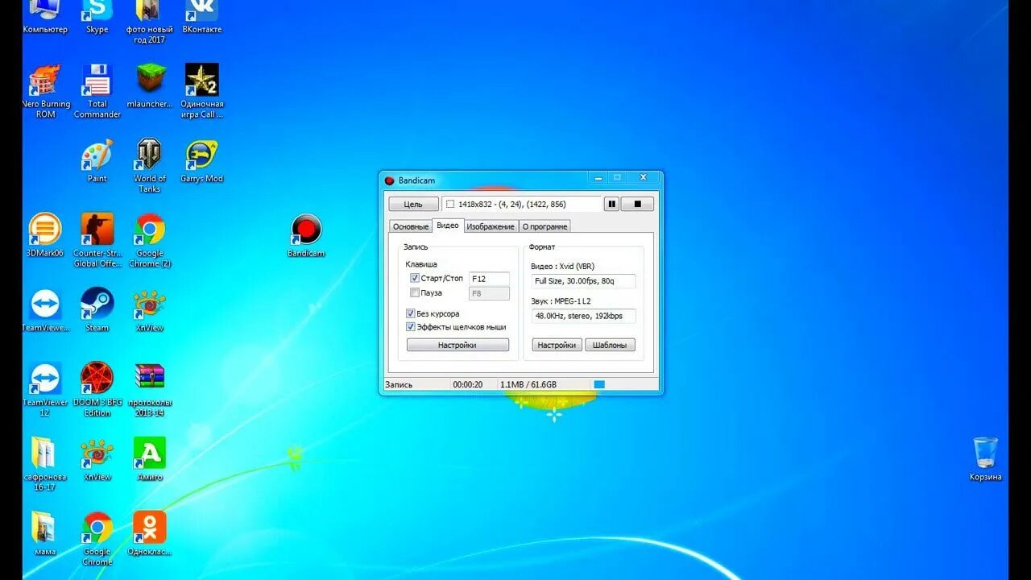The width and height of the screenshot is (1031, 580).
Task: Open Настройки in the Формат group
Action: pos(557,345)
